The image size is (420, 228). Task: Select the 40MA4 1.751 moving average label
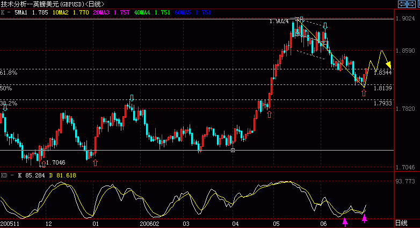[152, 12]
